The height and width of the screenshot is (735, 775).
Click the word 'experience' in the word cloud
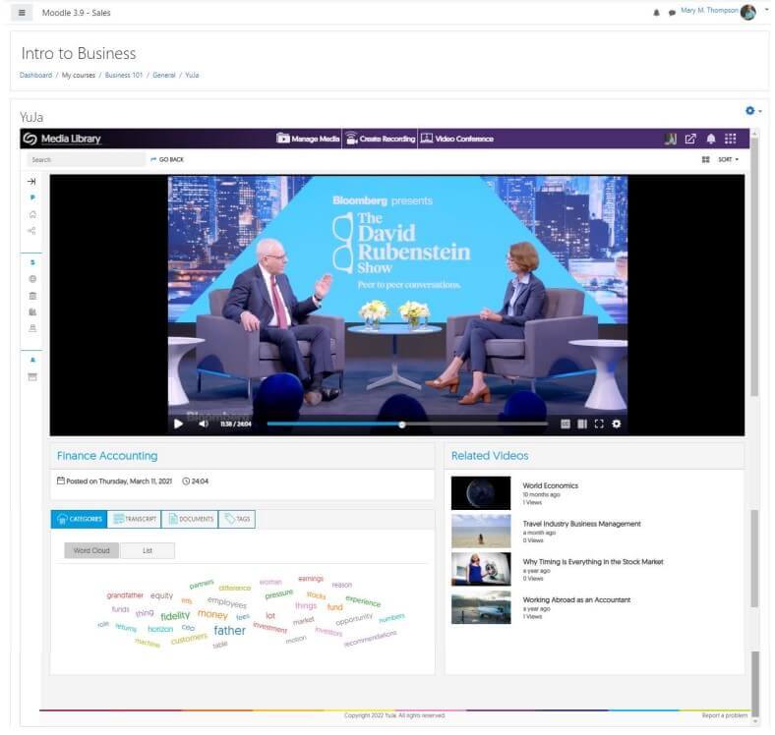click(363, 600)
